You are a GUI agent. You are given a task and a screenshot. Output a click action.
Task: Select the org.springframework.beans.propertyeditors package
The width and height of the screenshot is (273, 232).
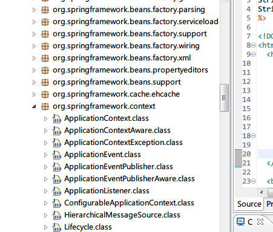pyautogui.click(x=130, y=70)
